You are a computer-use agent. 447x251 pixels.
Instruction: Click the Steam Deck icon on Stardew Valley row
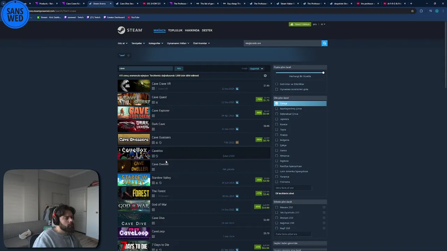pyautogui.click(x=237, y=183)
